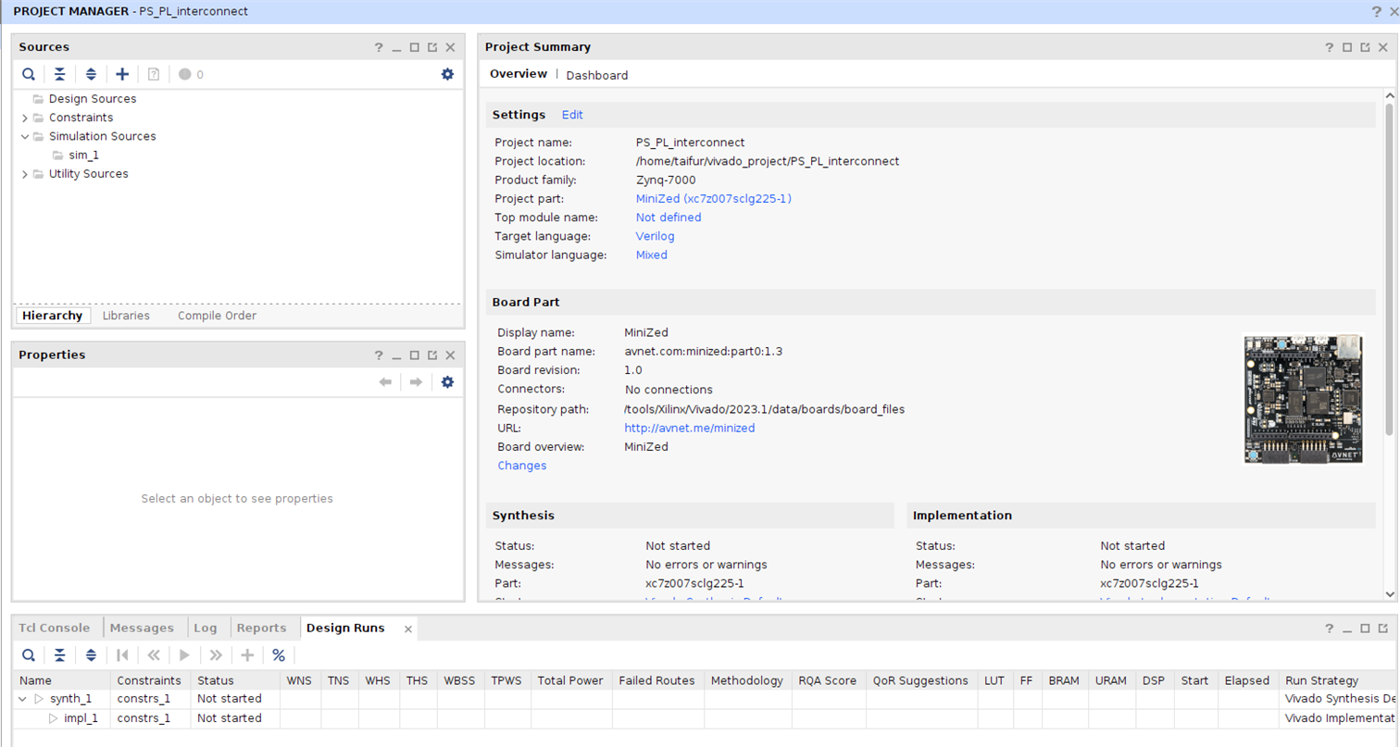Select the sim_1 simulation set

[83, 156]
